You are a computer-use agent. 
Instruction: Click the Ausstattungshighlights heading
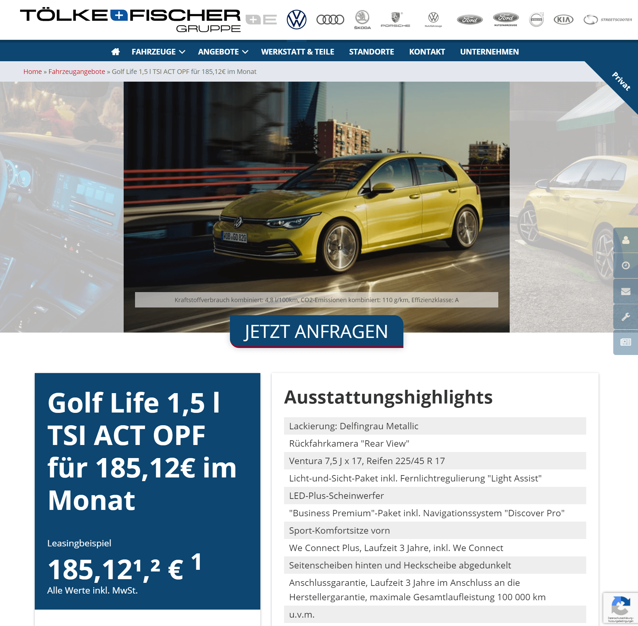coord(388,397)
